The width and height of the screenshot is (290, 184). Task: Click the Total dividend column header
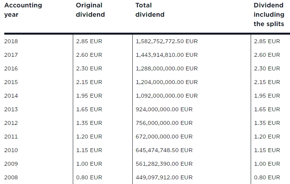coord(149,10)
